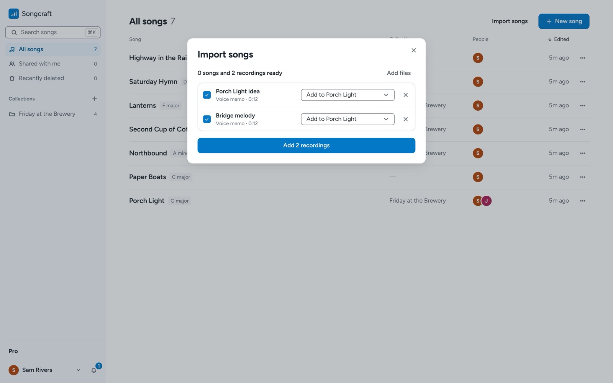Open more options for Porch Light song
The height and width of the screenshot is (383, 613).
582,201
